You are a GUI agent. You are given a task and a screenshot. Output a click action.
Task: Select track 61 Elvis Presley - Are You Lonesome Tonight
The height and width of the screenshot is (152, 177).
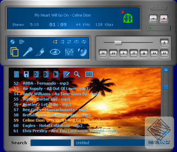65,131
